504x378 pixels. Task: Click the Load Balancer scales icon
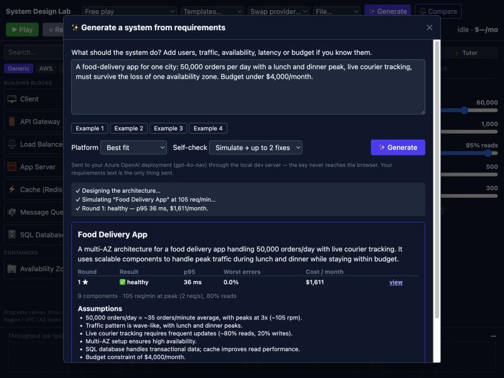(x=12, y=144)
